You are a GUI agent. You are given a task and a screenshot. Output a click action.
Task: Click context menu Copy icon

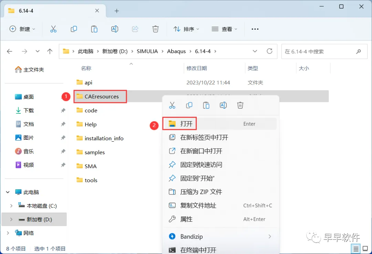tap(189, 105)
